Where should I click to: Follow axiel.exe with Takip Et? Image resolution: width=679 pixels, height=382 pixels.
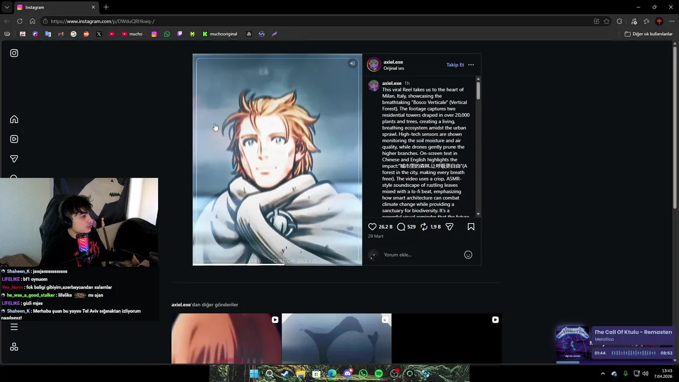455,65
